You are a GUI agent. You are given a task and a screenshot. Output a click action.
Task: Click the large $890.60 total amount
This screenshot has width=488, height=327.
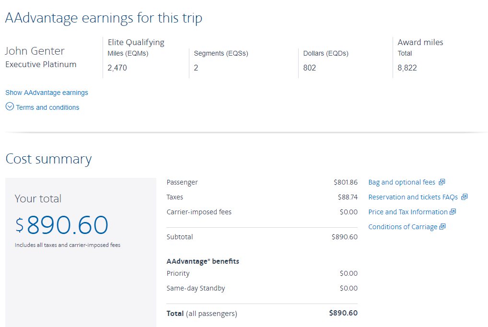point(62,225)
